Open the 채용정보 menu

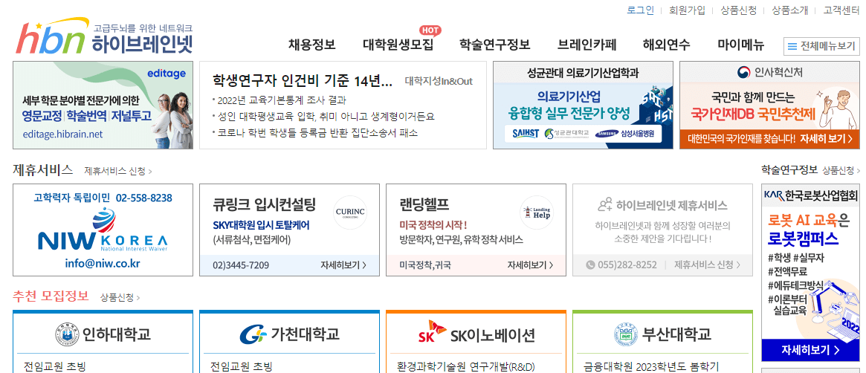312,45
